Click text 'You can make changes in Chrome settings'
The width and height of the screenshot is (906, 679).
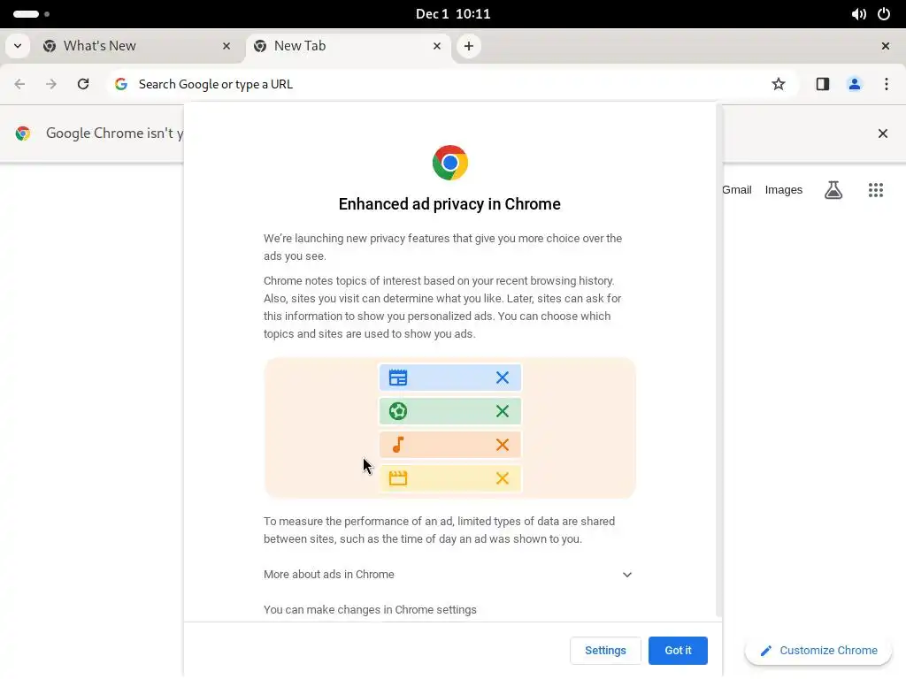[370, 610]
